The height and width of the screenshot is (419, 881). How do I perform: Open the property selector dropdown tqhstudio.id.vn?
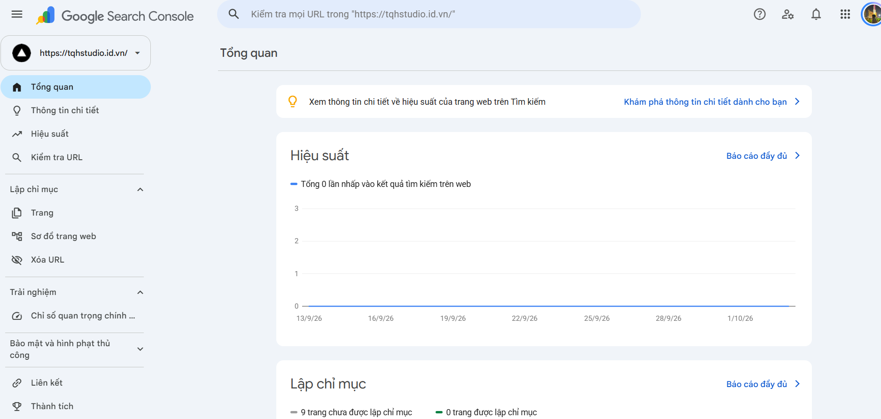(76, 53)
